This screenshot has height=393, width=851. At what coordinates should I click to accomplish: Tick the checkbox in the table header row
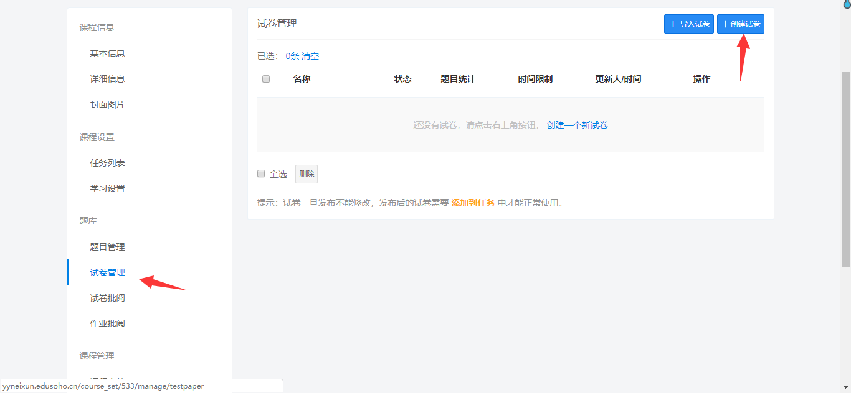click(x=266, y=79)
